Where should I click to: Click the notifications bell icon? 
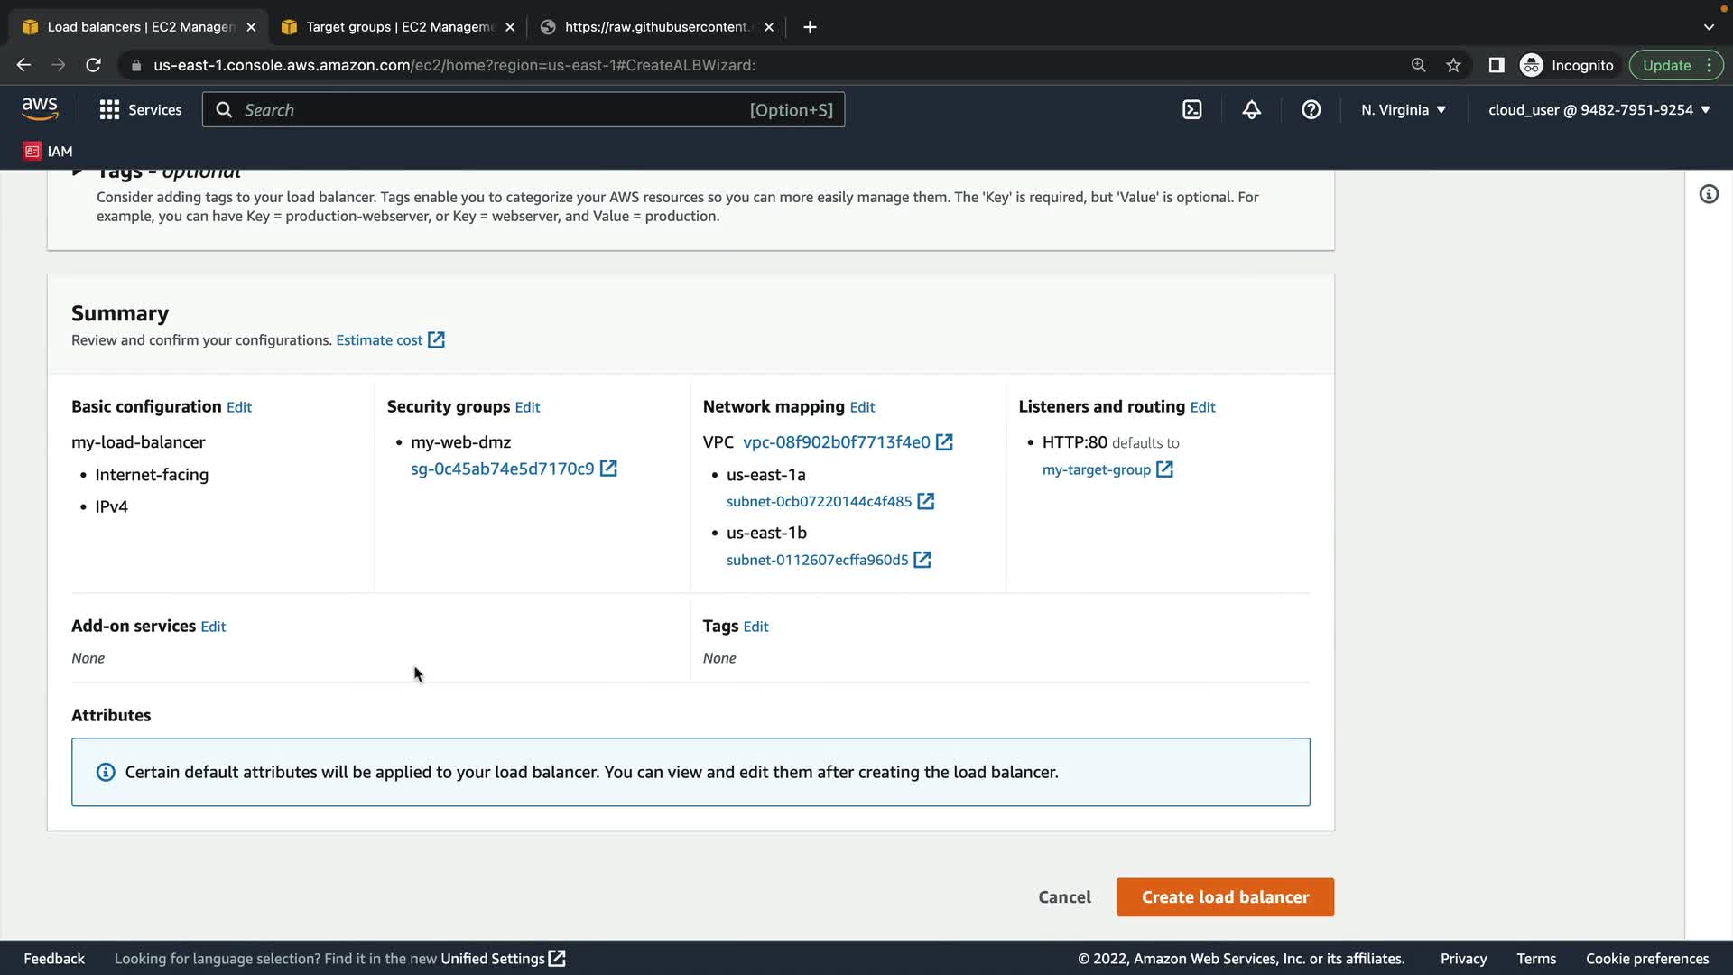(x=1251, y=110)
